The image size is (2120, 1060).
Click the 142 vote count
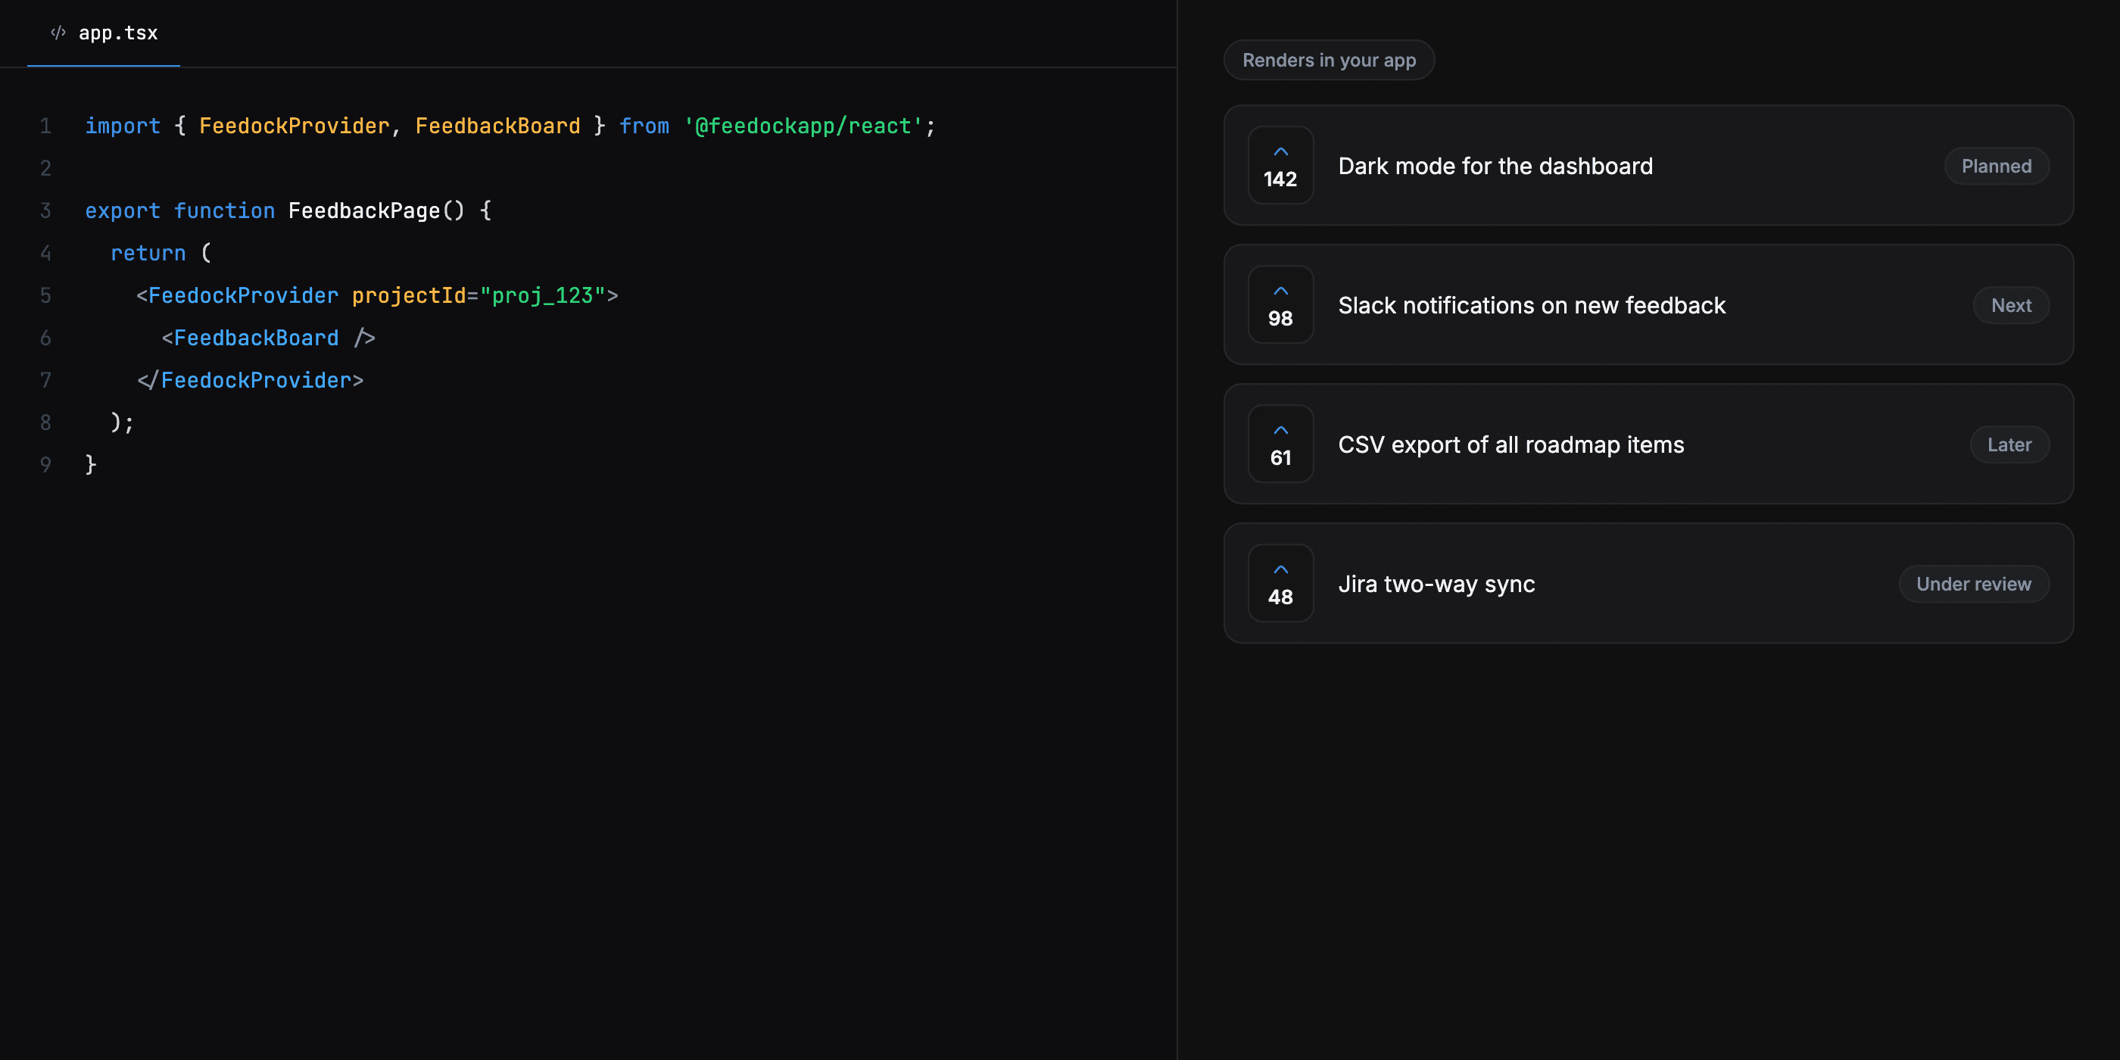[1280, 179]
